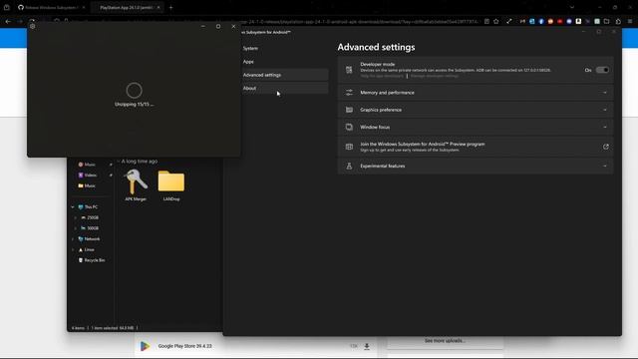Close the PlayStation App browser tab
Screen dimensions: 638x359
[x=159, y=7]
